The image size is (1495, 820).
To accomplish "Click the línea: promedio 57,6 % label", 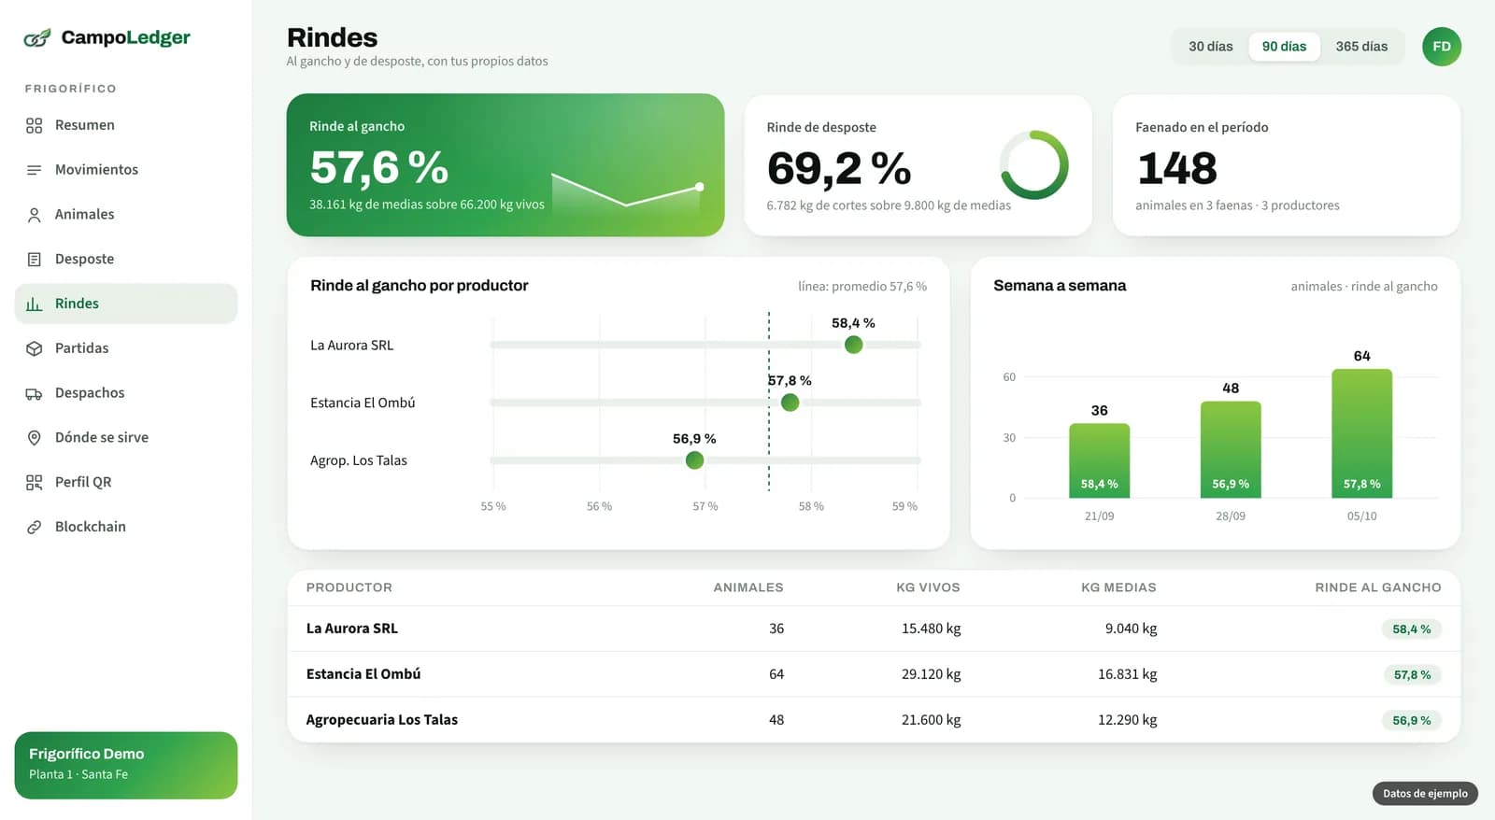I will click(862, 287).
